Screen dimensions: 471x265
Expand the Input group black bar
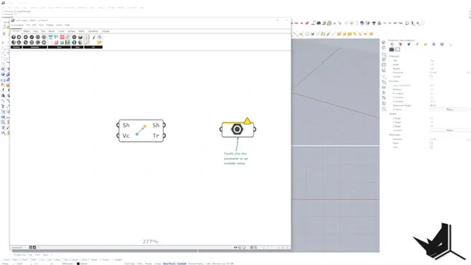click(x=59, y=47)
